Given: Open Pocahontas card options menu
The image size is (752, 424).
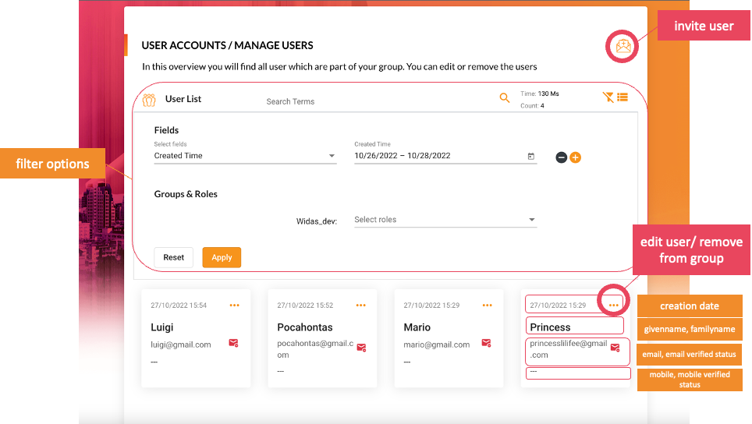Looking at the screenshot, I should tap(361, 306).
